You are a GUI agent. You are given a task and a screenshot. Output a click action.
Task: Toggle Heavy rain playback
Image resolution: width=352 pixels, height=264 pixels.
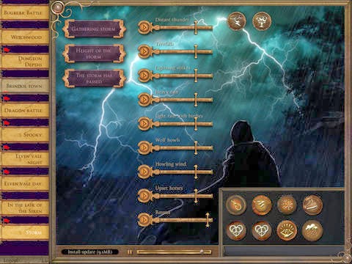coord(144,100)
